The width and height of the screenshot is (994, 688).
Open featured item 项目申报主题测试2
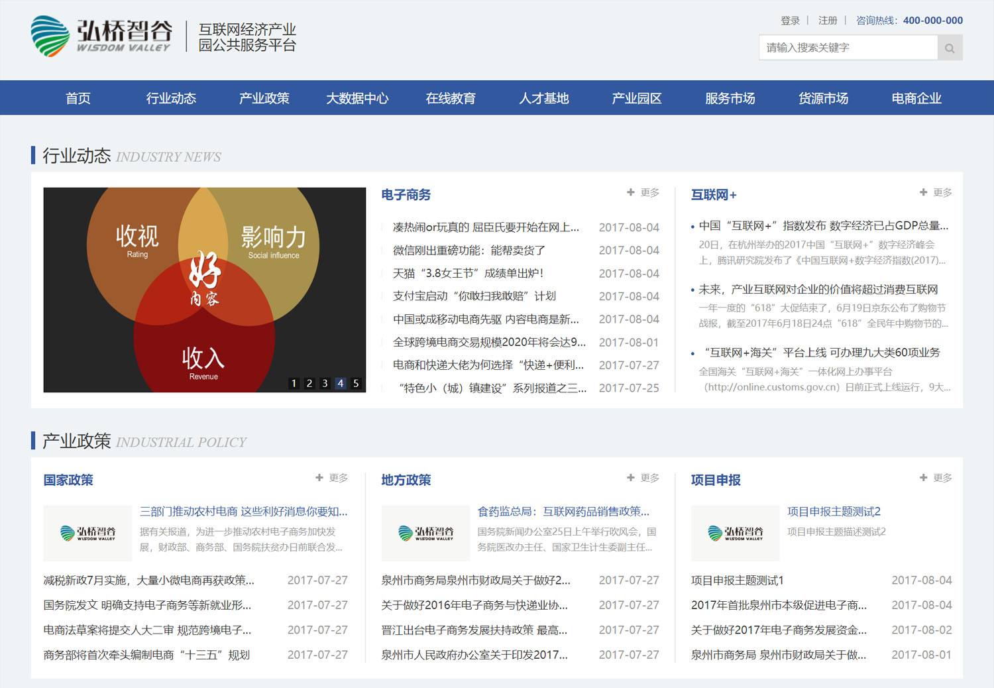[x=834, y=512]
